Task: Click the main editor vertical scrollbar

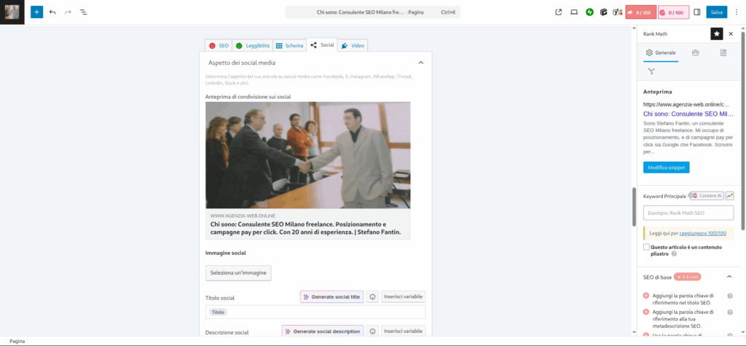Action: (634, 207)
